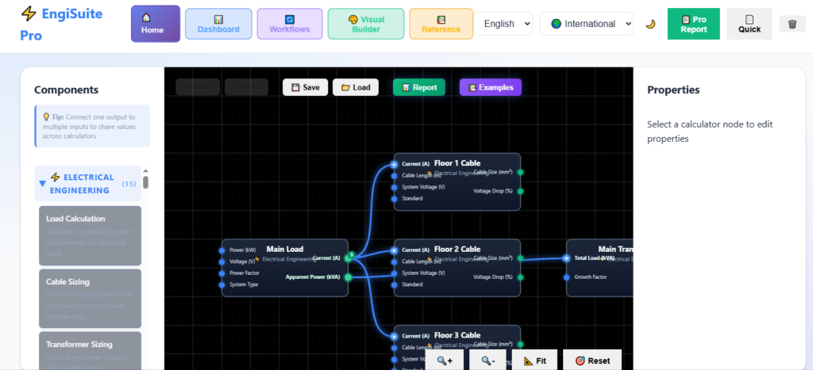Switch to the Dashboard tab
Screen dimensions: 813x370
pos(218,24)
